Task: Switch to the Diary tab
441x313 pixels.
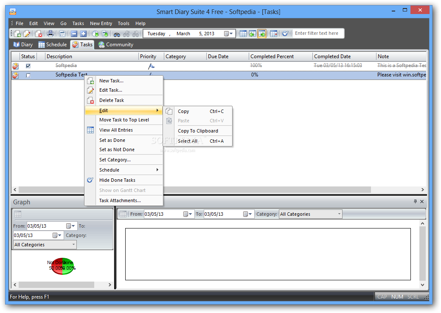Action: tap(23, 45)
